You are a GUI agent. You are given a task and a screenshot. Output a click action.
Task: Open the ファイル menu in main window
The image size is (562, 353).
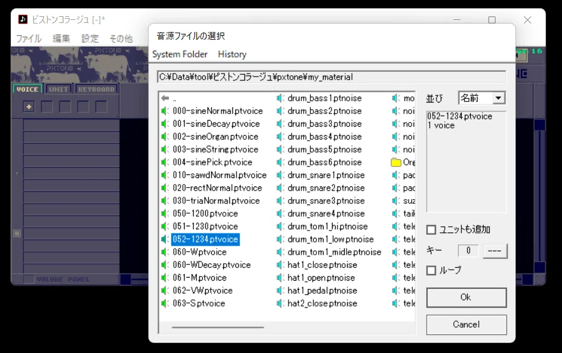tap(29, 39)
